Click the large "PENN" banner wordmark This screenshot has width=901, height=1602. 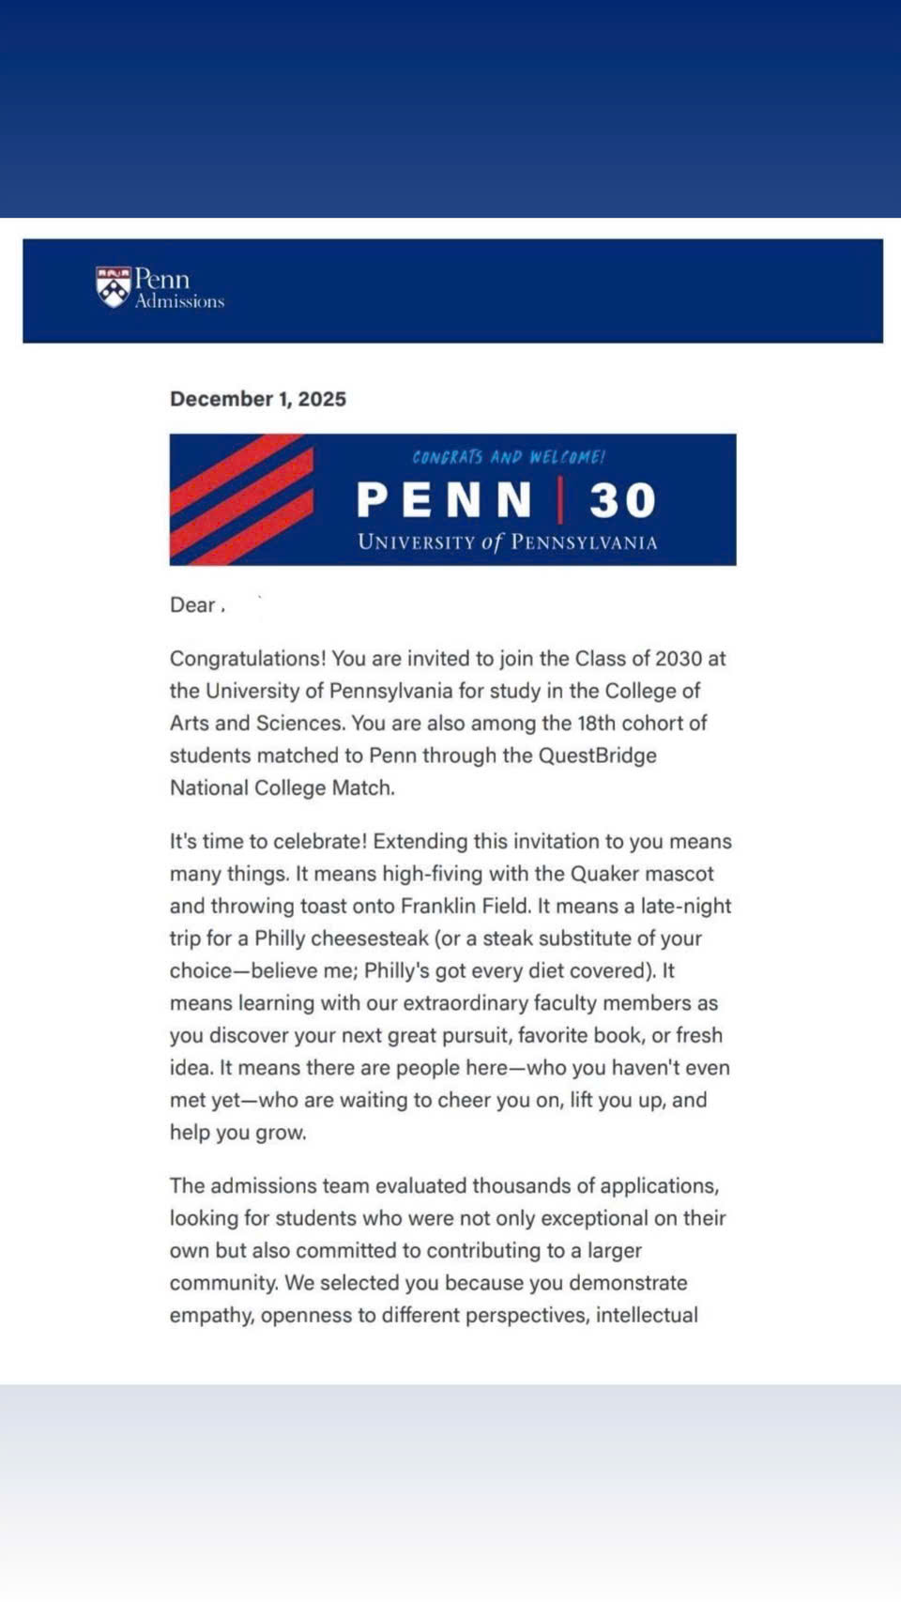[445, 500]
